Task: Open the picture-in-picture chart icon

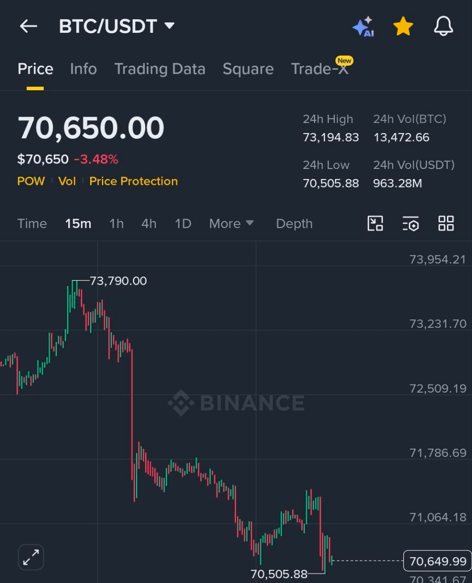Action: (375, 224)
